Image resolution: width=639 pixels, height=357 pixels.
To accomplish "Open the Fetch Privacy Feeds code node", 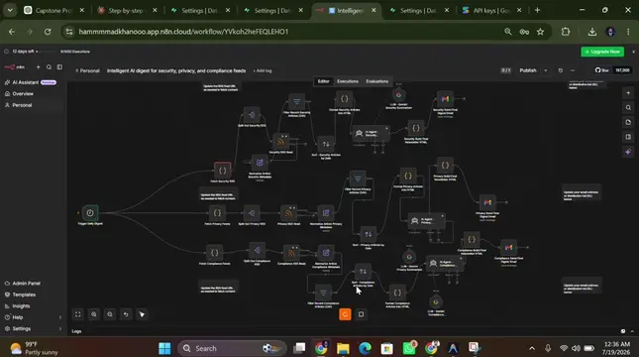I will coord(217,212).
